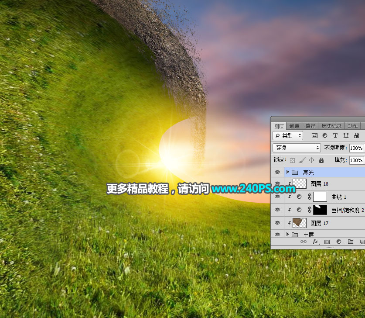Create new fill or adjustment layer
The image size is (365, 318).
[339, 242]
